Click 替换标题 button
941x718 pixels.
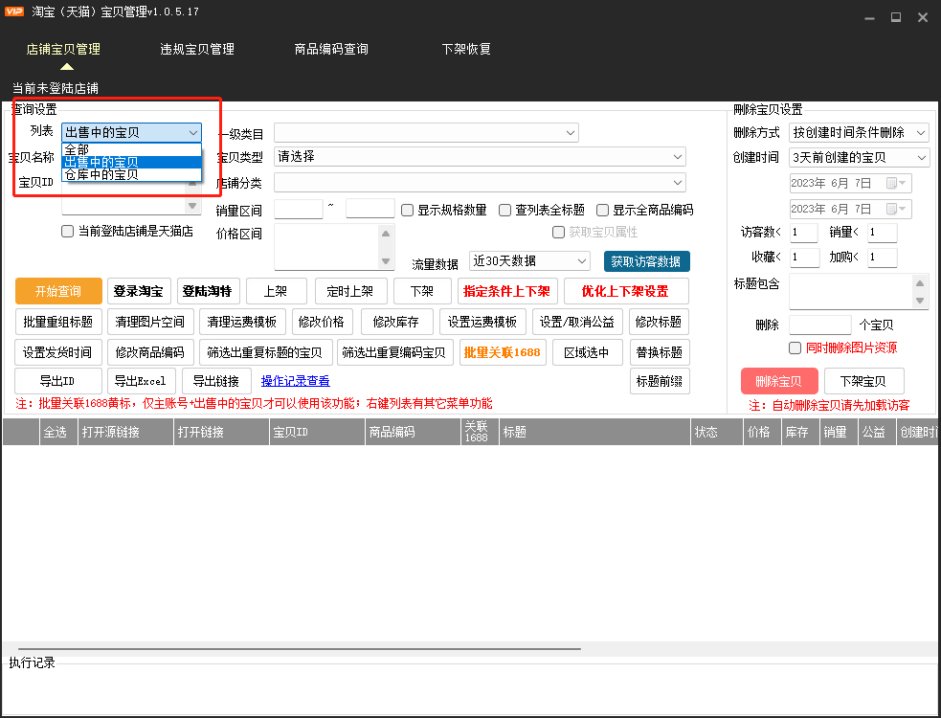coord(659,352)
